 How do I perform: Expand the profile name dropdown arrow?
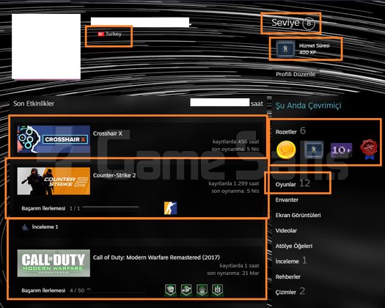190,24
